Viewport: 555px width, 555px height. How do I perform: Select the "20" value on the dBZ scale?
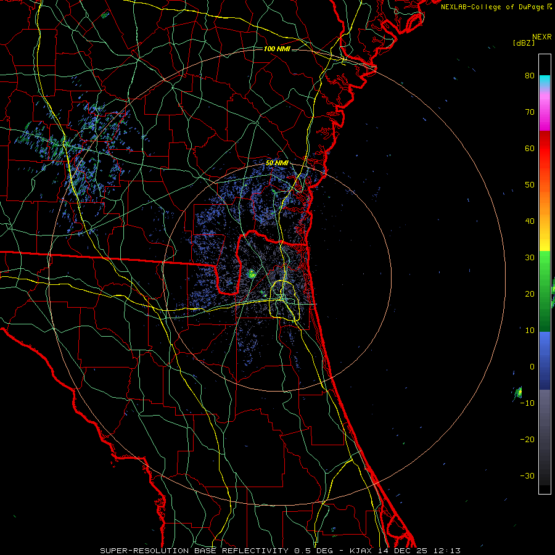click(x=530, y=294)
